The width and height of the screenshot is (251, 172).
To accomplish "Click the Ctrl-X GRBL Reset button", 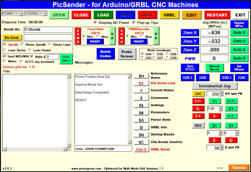I will click(x=141, y=150).
